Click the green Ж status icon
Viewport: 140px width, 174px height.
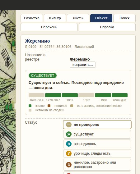(x=69, y=134)
